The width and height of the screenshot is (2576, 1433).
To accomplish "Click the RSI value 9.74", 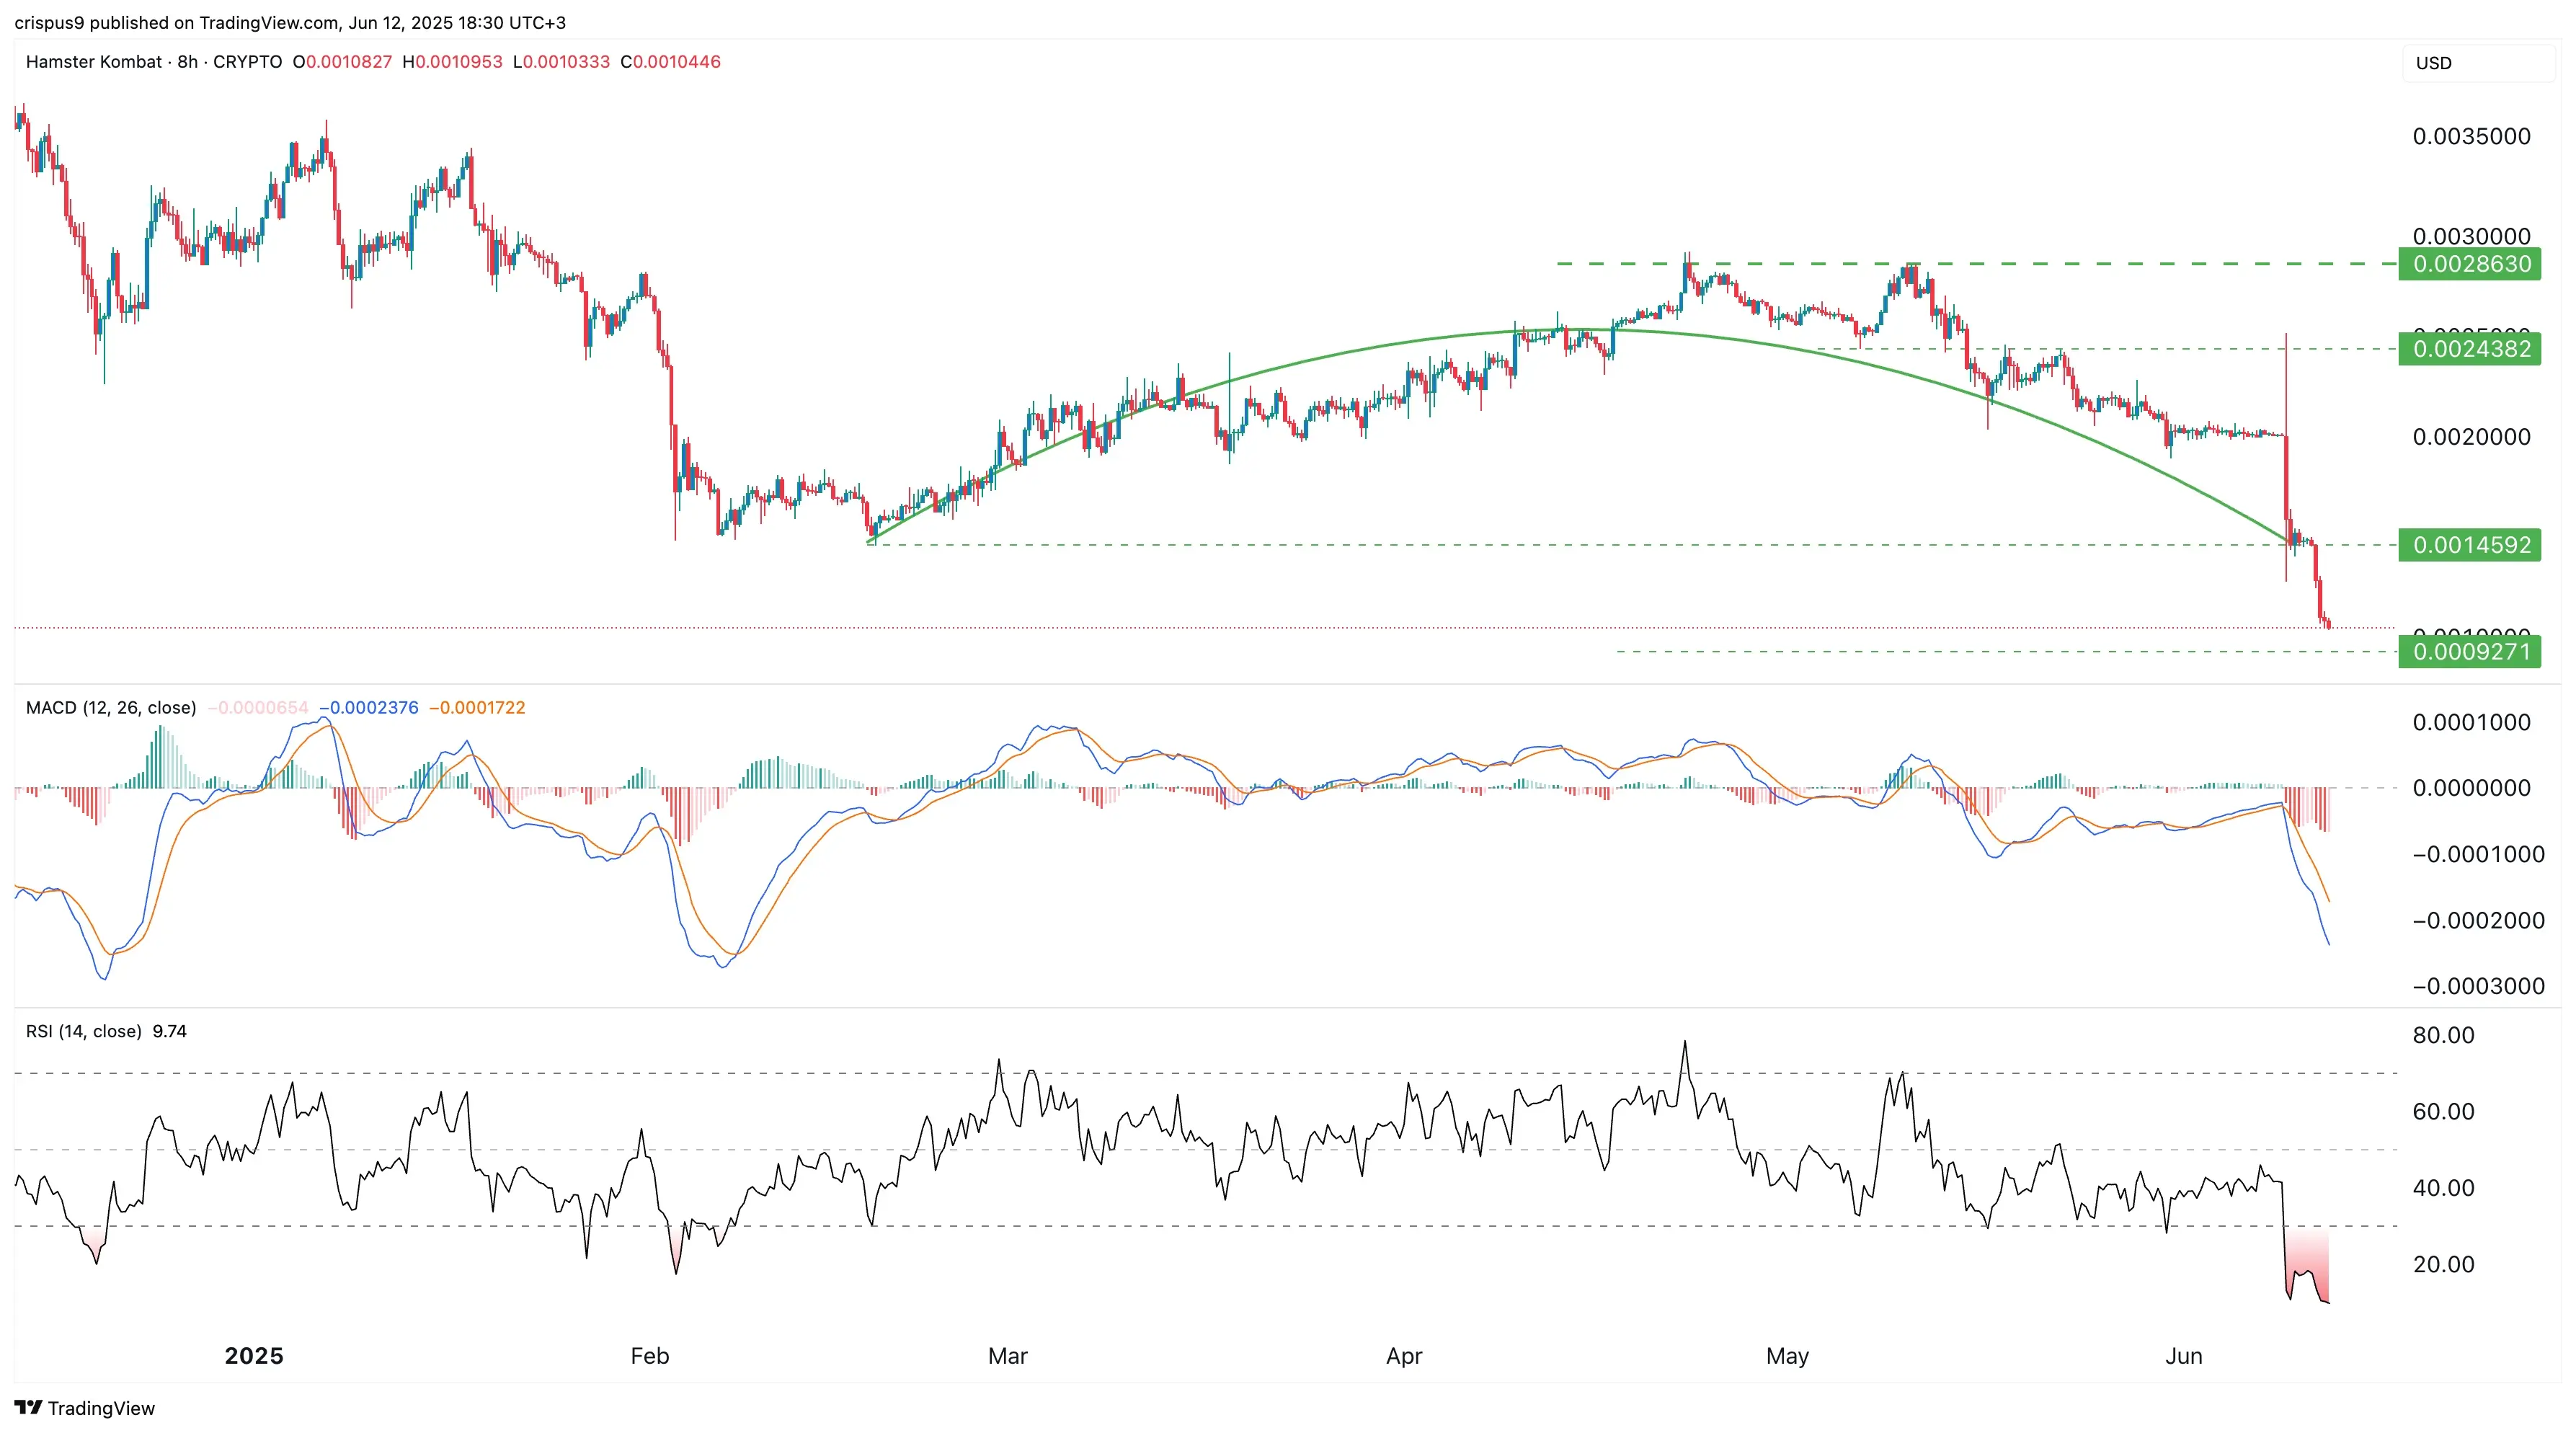I will (x=170, y=1031).
